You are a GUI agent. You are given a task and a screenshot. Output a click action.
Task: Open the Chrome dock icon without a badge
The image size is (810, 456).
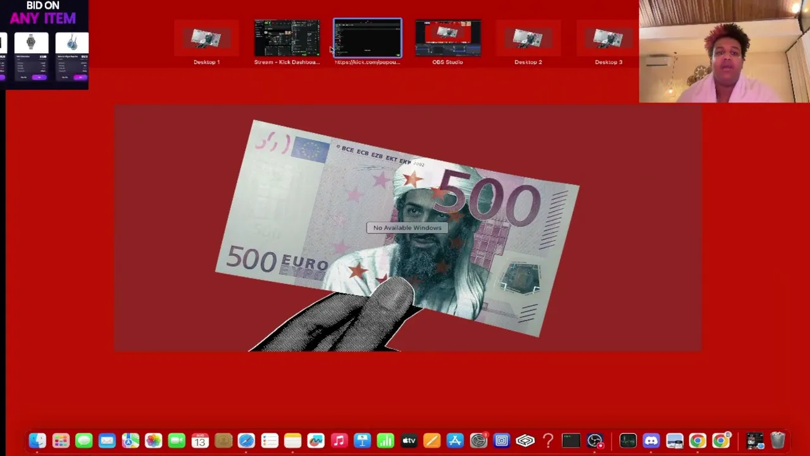697,441
